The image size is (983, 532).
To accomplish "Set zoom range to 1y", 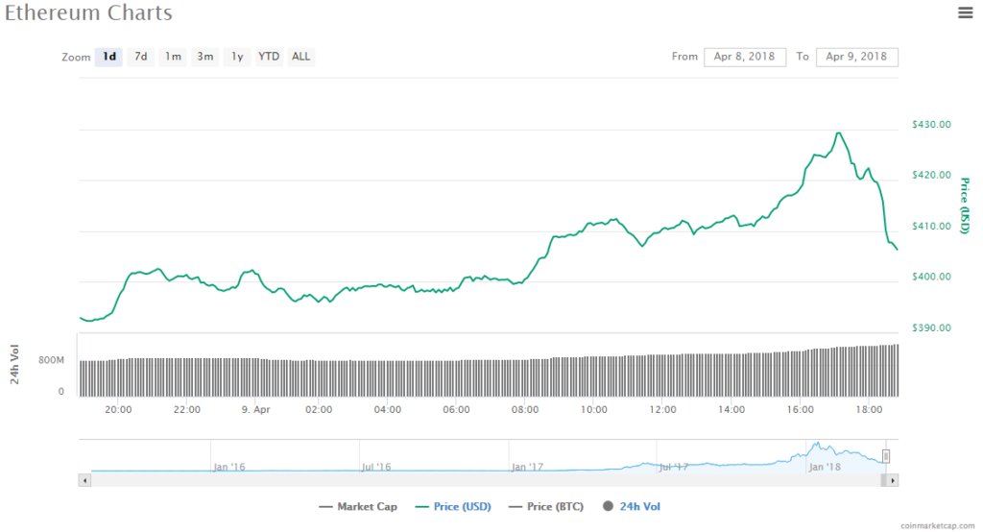I will (236, 57).
